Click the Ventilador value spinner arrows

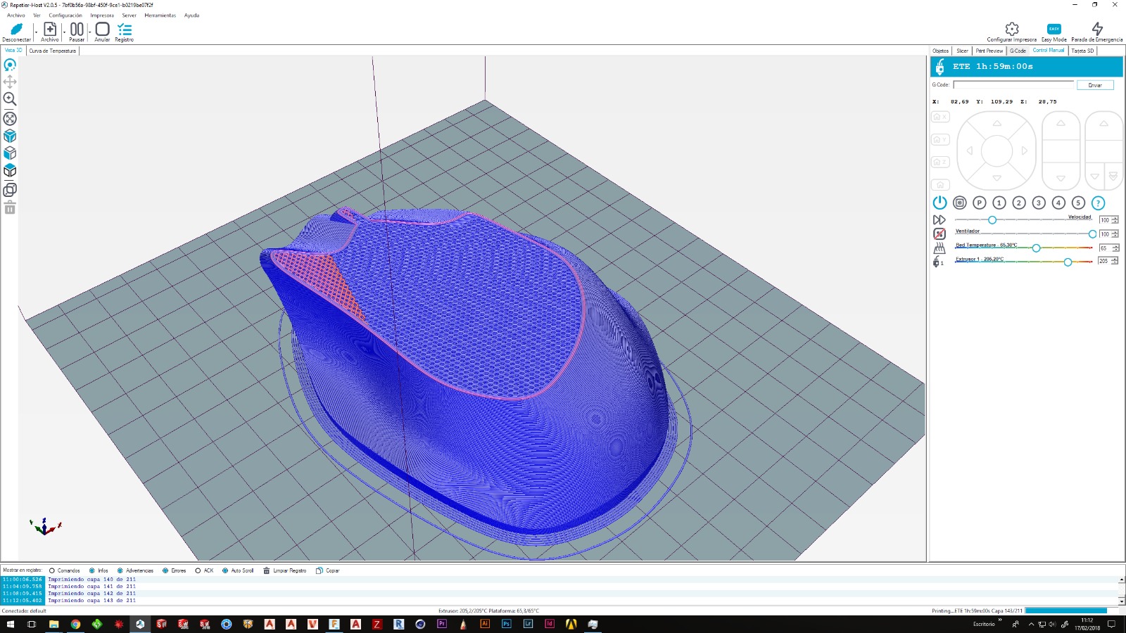[1115, 234]
